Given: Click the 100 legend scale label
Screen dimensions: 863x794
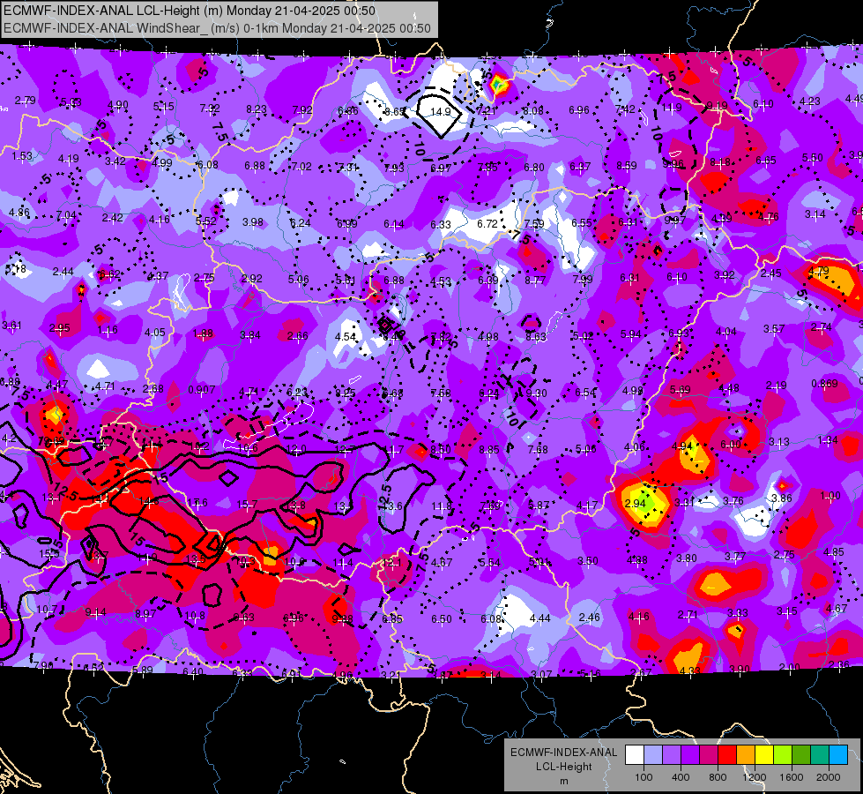Looking at the screenshot, I should pyautogui.click(x=644, y=777).
